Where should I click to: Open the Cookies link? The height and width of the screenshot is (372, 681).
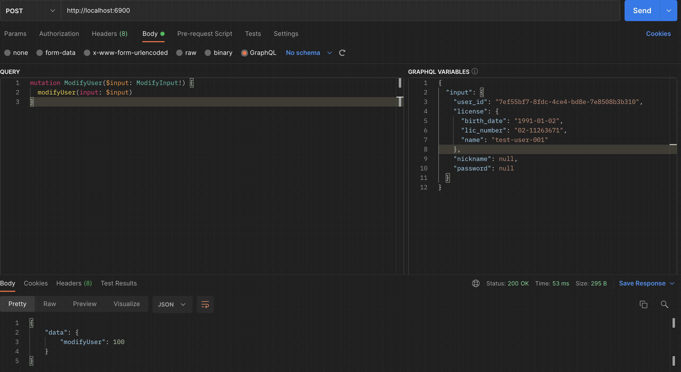tap(658, 34)
